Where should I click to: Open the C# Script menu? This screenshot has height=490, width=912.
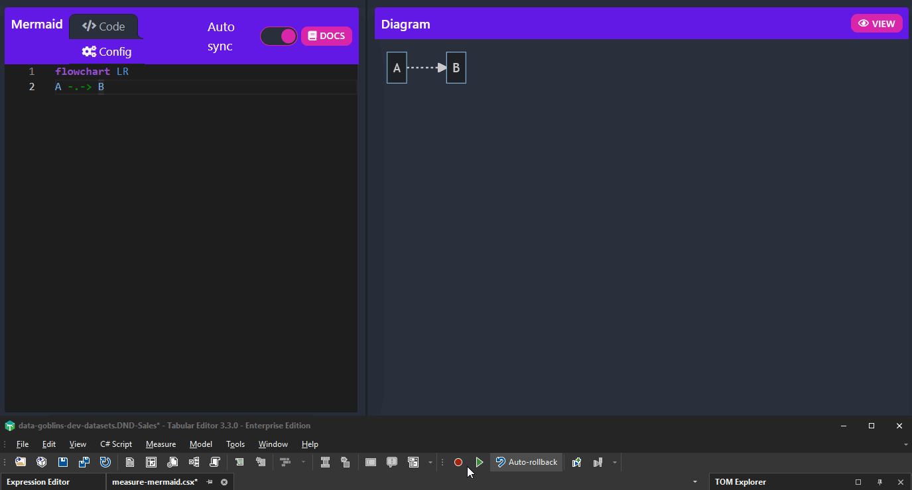(x=115, y=444)
